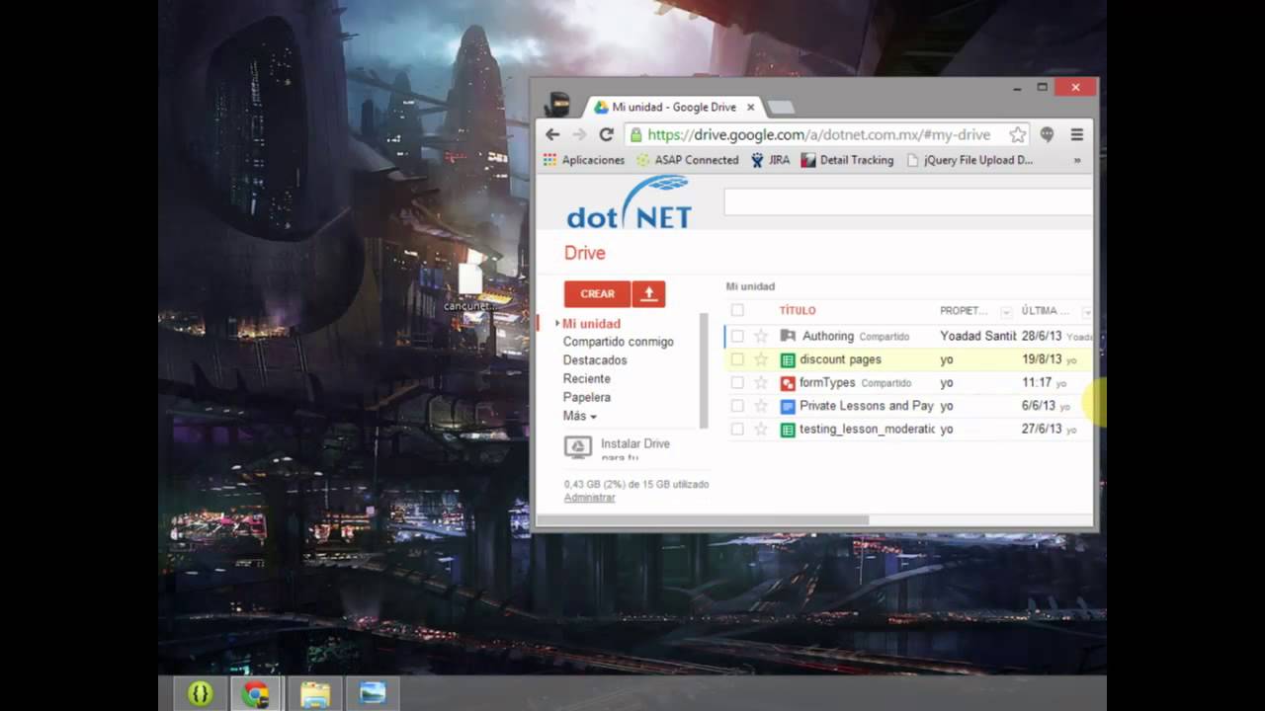Check the Private Lessons and Pay checkbox
The height and width of the screenshot is (711, 1265).
(737, 406)
